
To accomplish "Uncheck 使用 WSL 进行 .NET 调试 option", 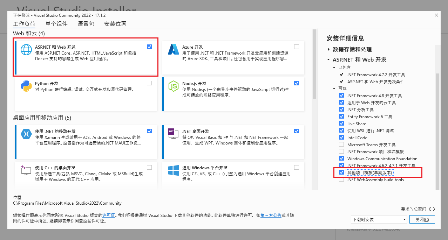I will 341,130.
